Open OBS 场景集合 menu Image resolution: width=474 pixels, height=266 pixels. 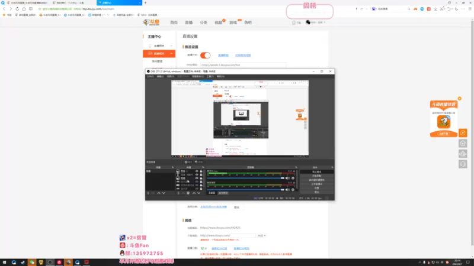(198, 77)
